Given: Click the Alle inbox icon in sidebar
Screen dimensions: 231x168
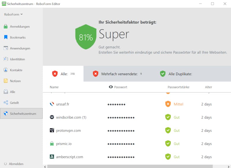Looking at the screenshot, I should (x=5, y=92).
